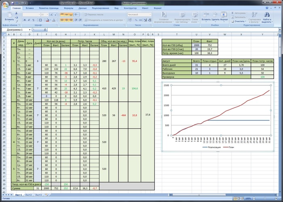The image size is (283, 202).
Task: Switch to Разметка страницы tab
Action: pos(49,8)
